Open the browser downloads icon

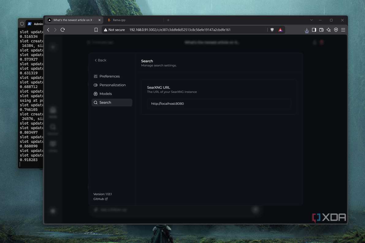[306, 30]
